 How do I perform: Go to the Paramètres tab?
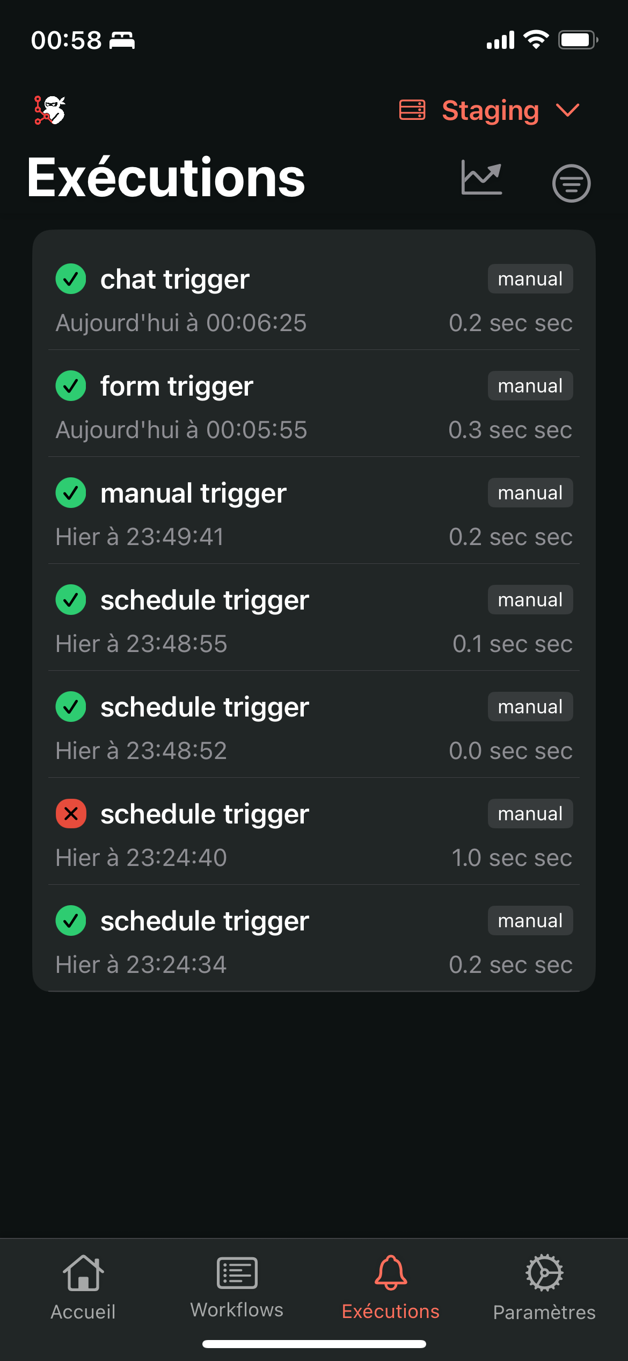coord(544,1288)
